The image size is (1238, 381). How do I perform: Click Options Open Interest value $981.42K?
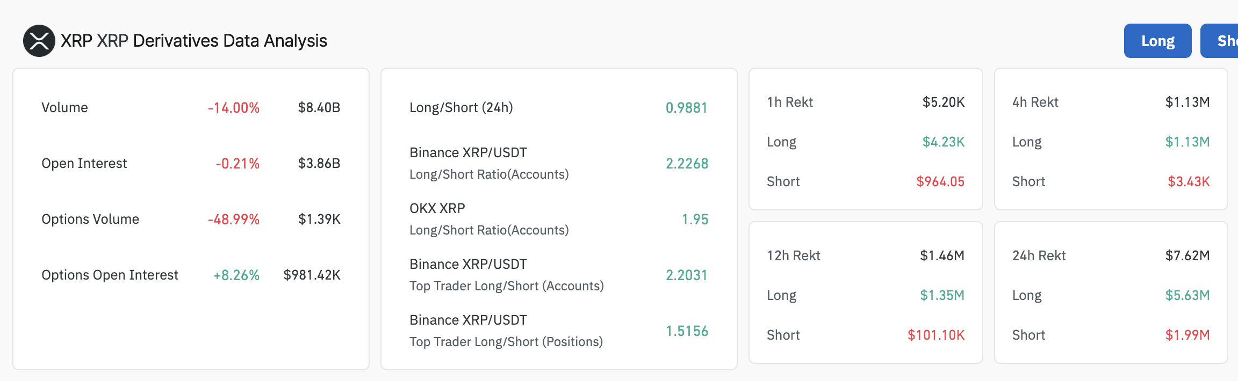[312, 275]
